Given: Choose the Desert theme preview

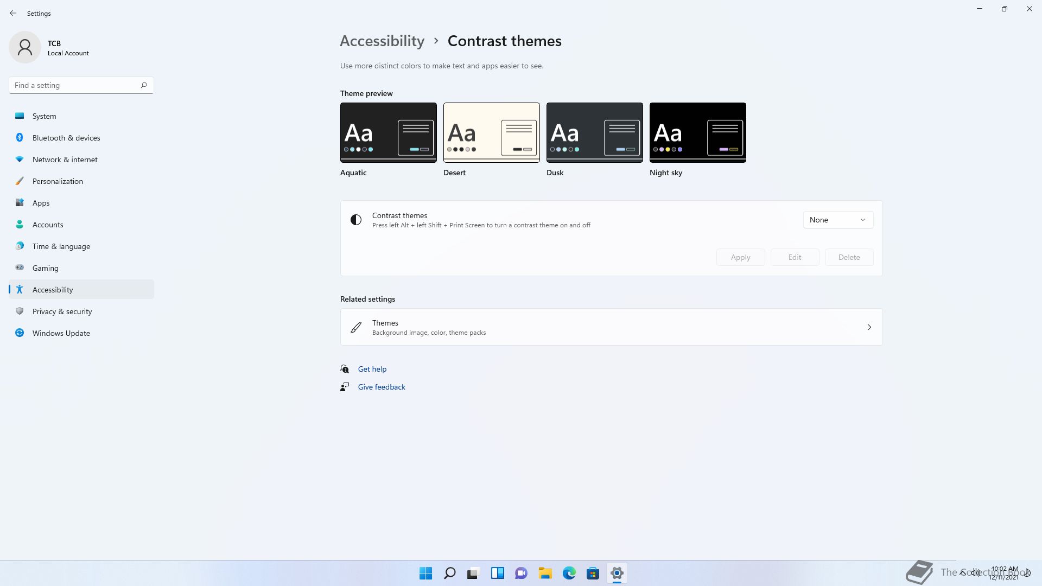Looking at the screenshot, I should pyautogui.click(x=491, y=132).
